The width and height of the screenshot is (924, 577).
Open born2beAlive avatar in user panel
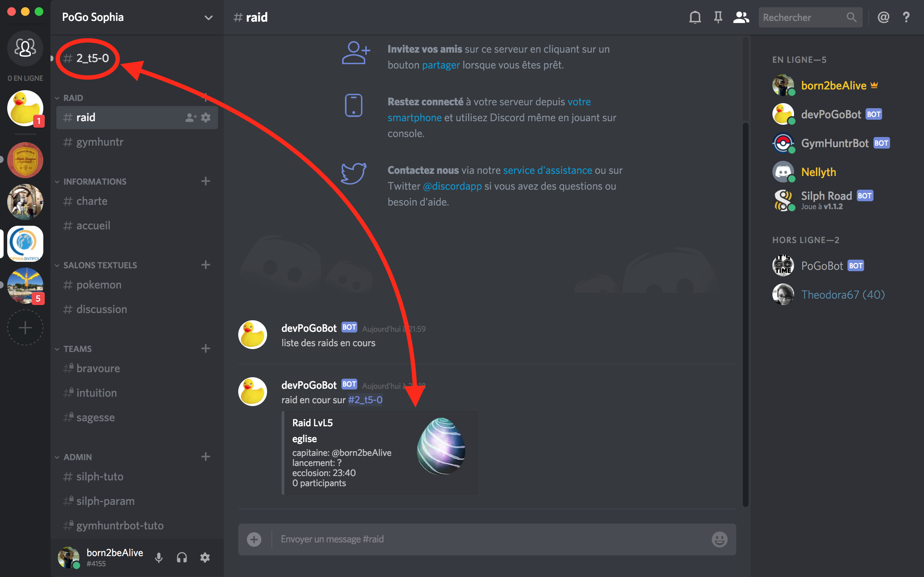[68, 557]
